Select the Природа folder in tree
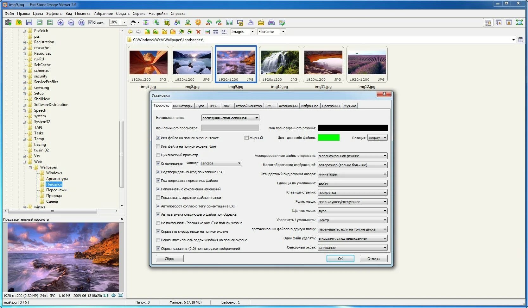The width and height of the screenshot is (528, 308). tap(54, 196)
